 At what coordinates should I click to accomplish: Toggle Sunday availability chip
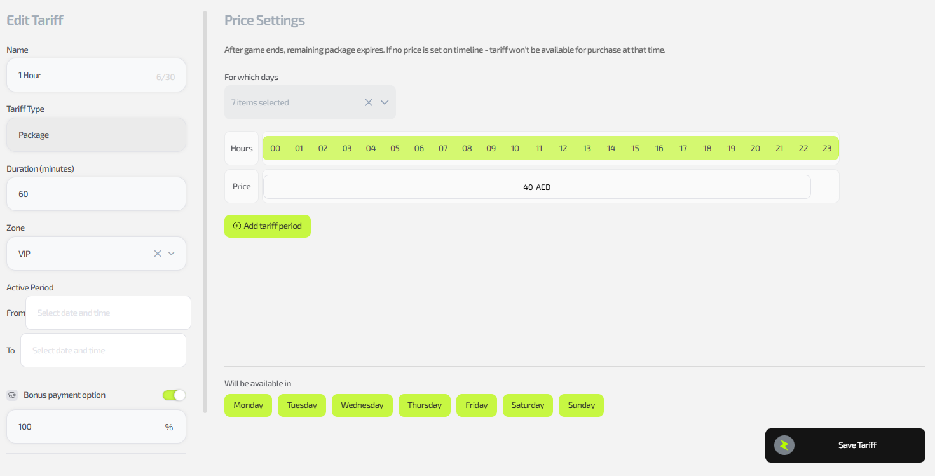[x=581, y=405]
